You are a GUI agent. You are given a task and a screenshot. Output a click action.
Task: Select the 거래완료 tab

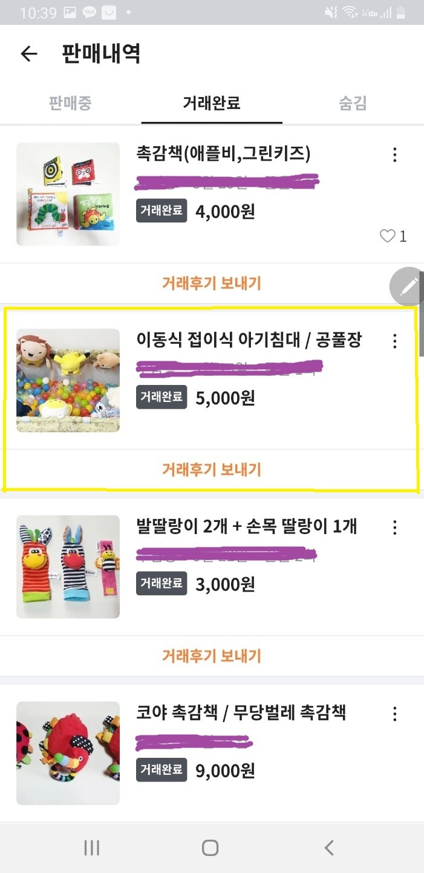(210, 104)
